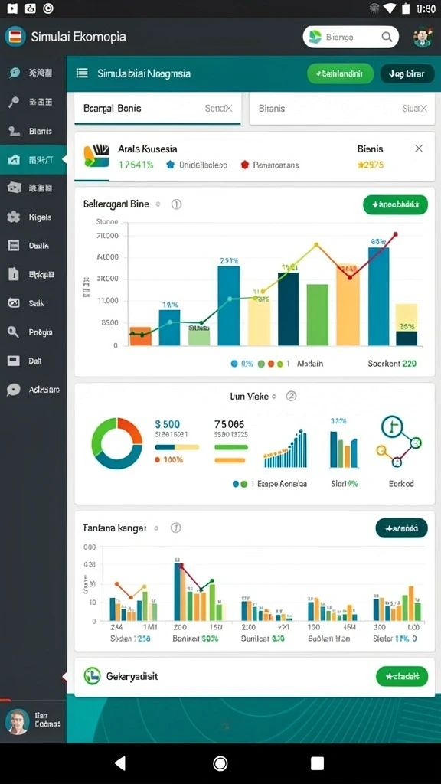This screenshot has width=441, height=784.
Task: Click the second sidebar key icon
Action: (14, 102)
